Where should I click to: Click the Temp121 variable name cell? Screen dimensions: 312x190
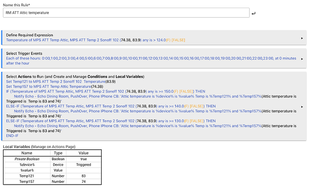[27, 176]
